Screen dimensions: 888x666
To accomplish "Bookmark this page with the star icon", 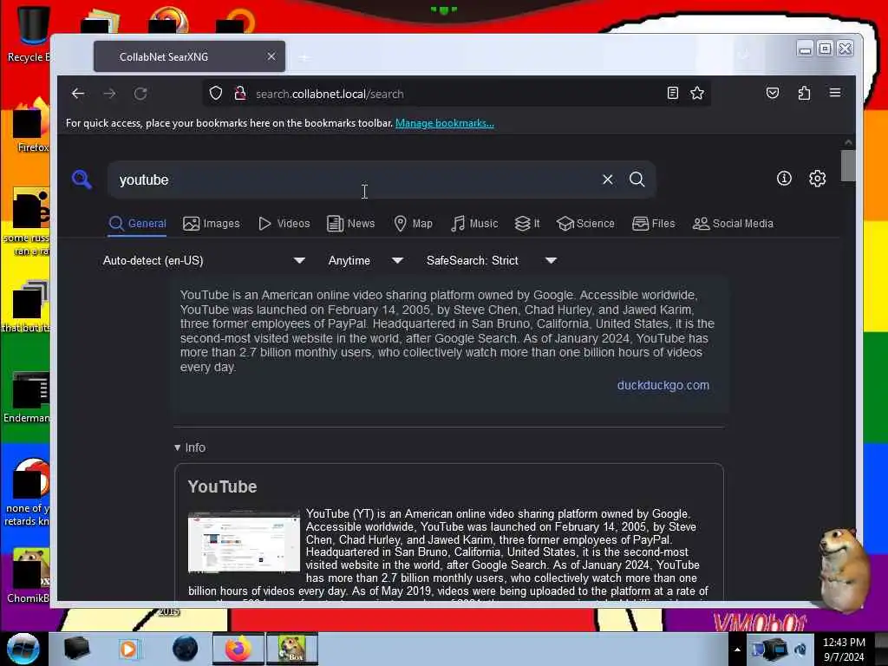I will point(697,93).
